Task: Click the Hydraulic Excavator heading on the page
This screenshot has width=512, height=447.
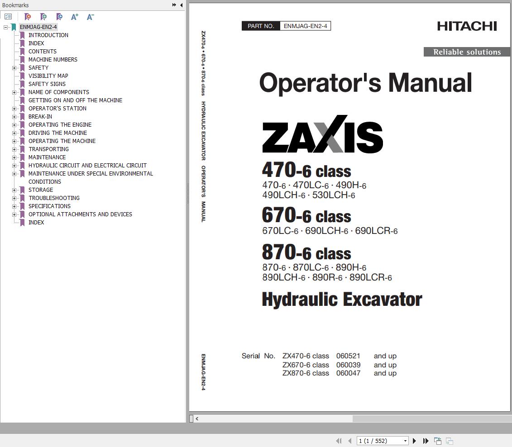Action: pos(342,300)
